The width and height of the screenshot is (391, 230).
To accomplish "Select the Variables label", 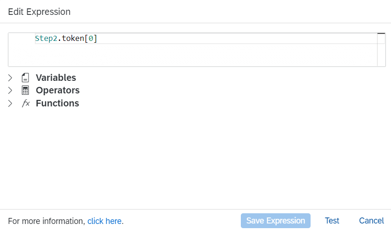I will [56, 78].
